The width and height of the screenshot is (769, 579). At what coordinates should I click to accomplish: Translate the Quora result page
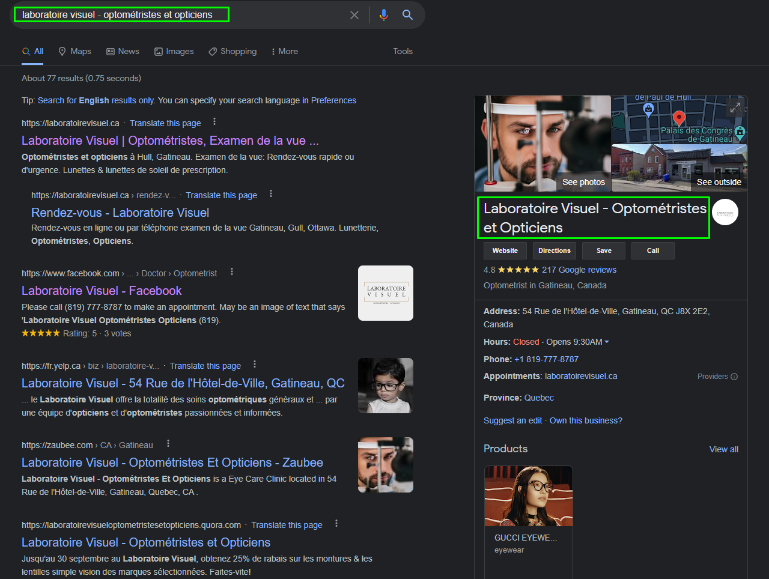pos(287,525)
